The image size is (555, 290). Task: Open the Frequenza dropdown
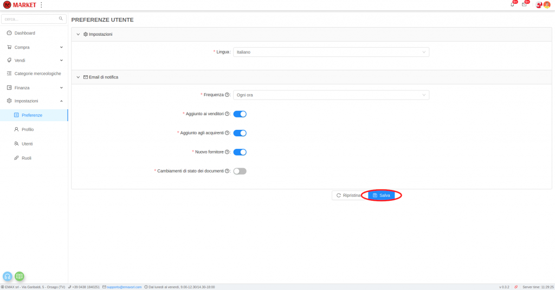click(331, 95)
